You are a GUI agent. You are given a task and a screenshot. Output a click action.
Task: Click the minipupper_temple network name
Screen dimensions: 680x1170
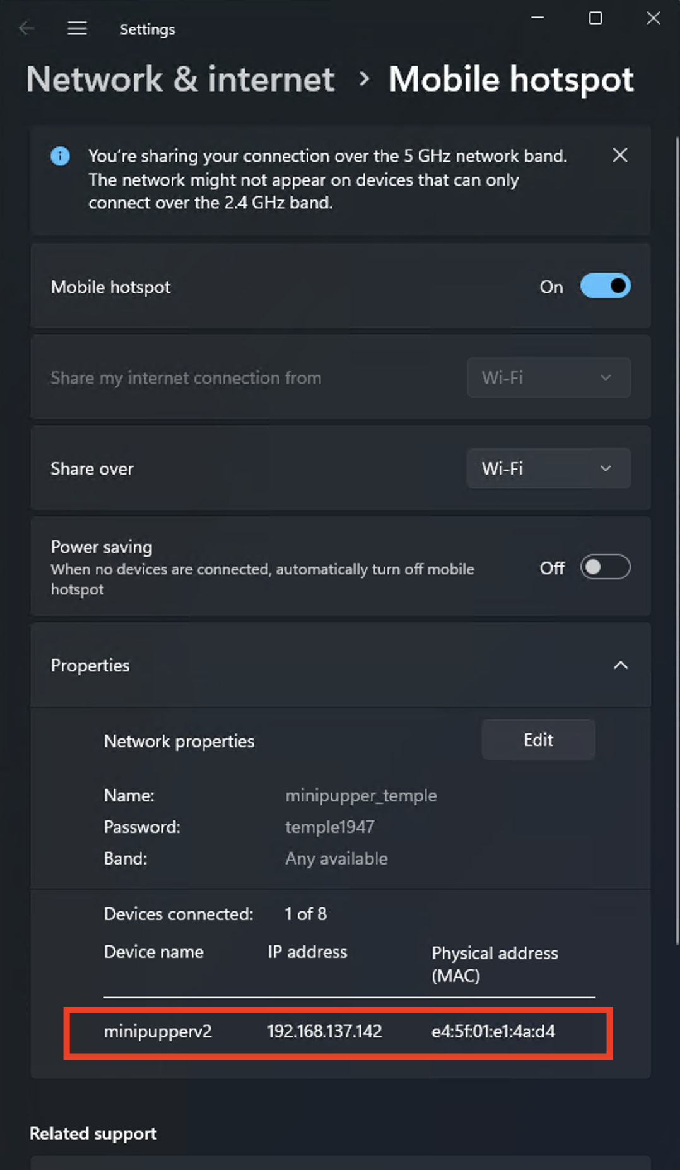pos(361,795)
